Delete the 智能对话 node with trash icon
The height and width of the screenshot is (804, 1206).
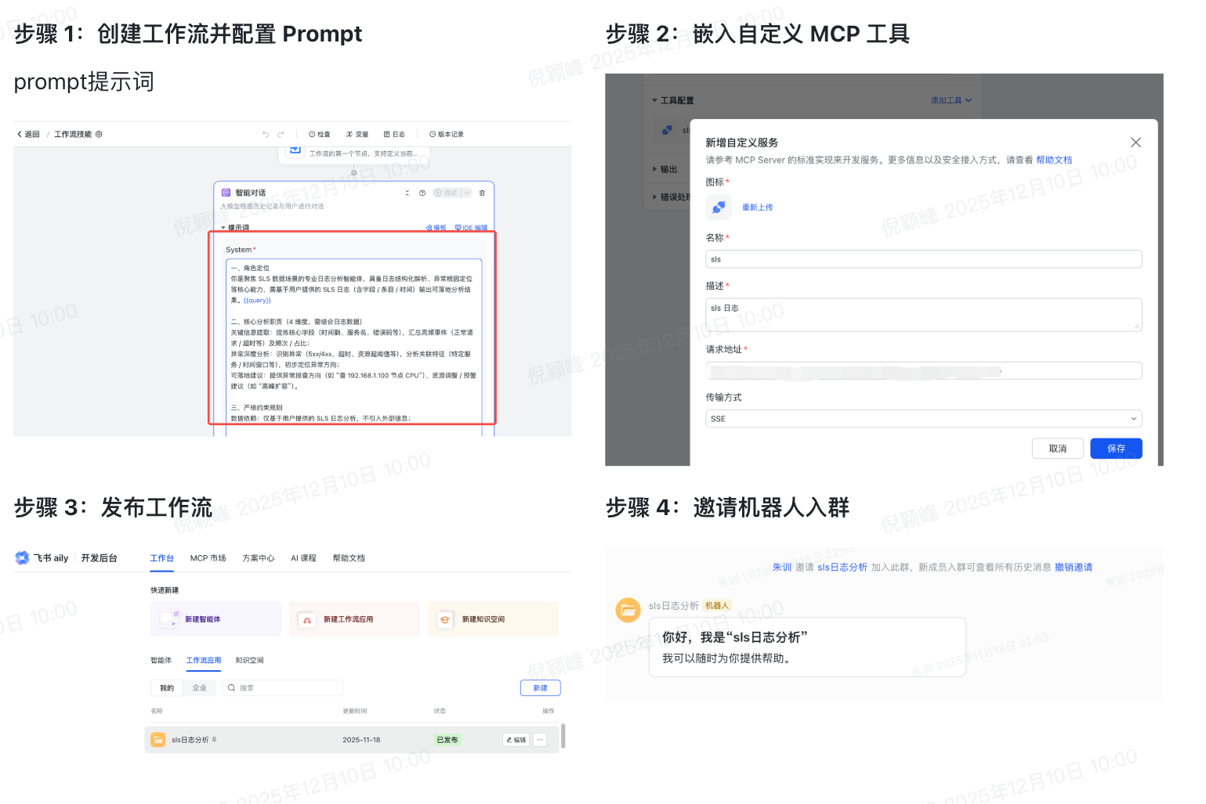pyautogui.click(x=482, y=193)
